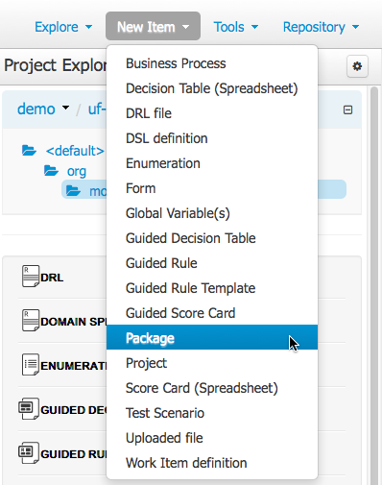
Task: Open the demo organizational unit dropdown
Action: [43, 109]
